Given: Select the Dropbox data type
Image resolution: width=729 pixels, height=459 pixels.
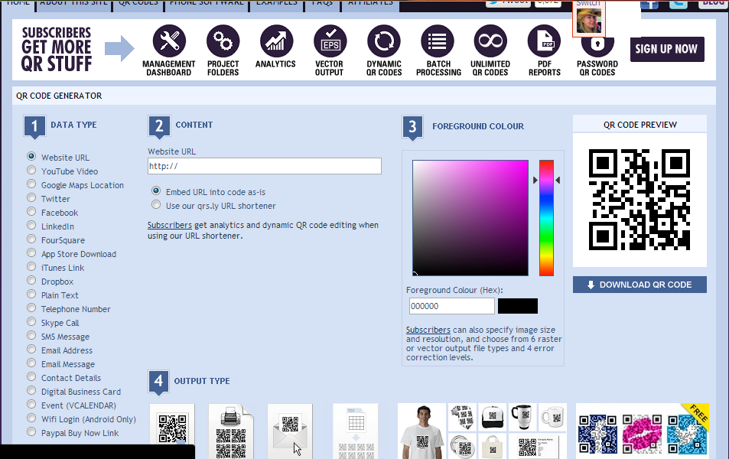Looking at the screenshot, I should [x=31, y=280].
